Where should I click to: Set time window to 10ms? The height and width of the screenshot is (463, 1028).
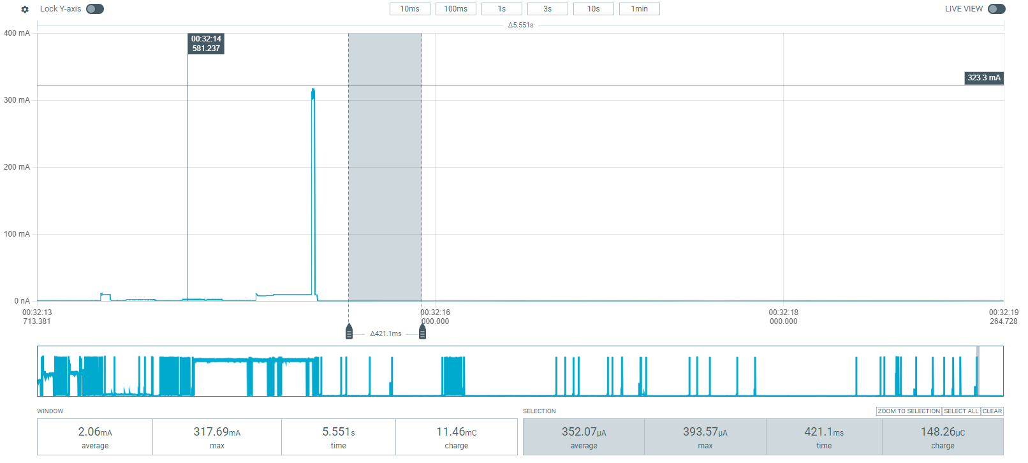(x=409, y=9)
